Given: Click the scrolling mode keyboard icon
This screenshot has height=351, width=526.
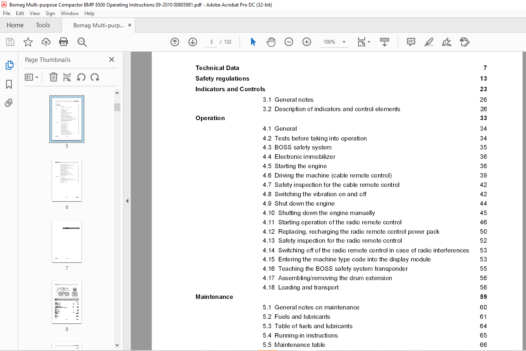Looking at the screenshot, I should tap(385, 42).
